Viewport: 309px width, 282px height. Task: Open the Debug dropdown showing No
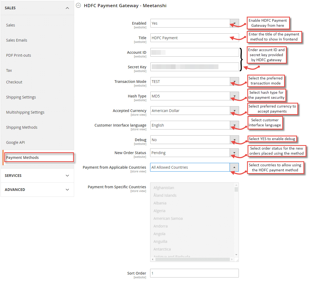tap(234, 140)
